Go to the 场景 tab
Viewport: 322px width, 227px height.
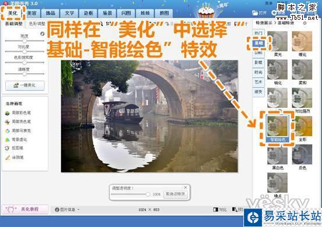[x=107, y=13]
